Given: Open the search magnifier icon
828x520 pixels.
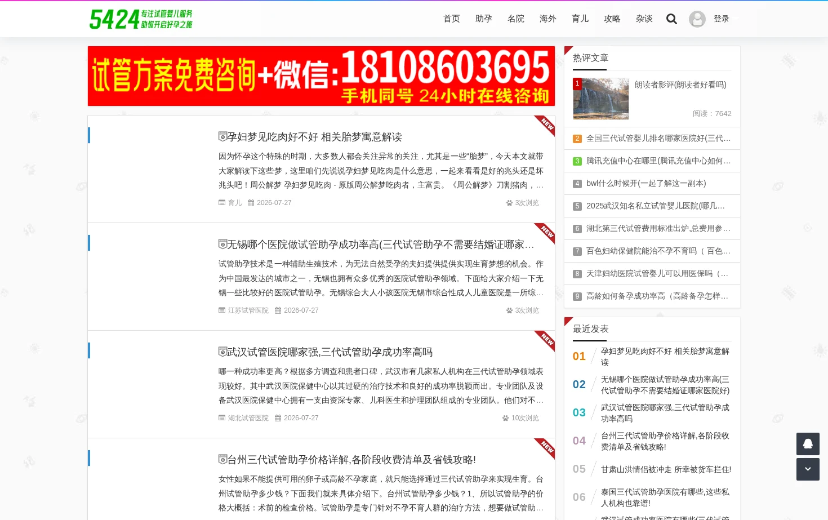Looking at the screenshot, I should pyautogui.click(x=671, y=19).
